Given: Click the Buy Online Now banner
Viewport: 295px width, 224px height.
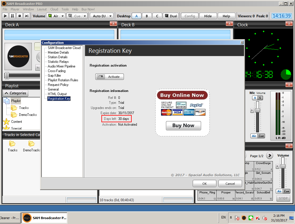Looking at the screenshot, I should (x=182, y=95).
